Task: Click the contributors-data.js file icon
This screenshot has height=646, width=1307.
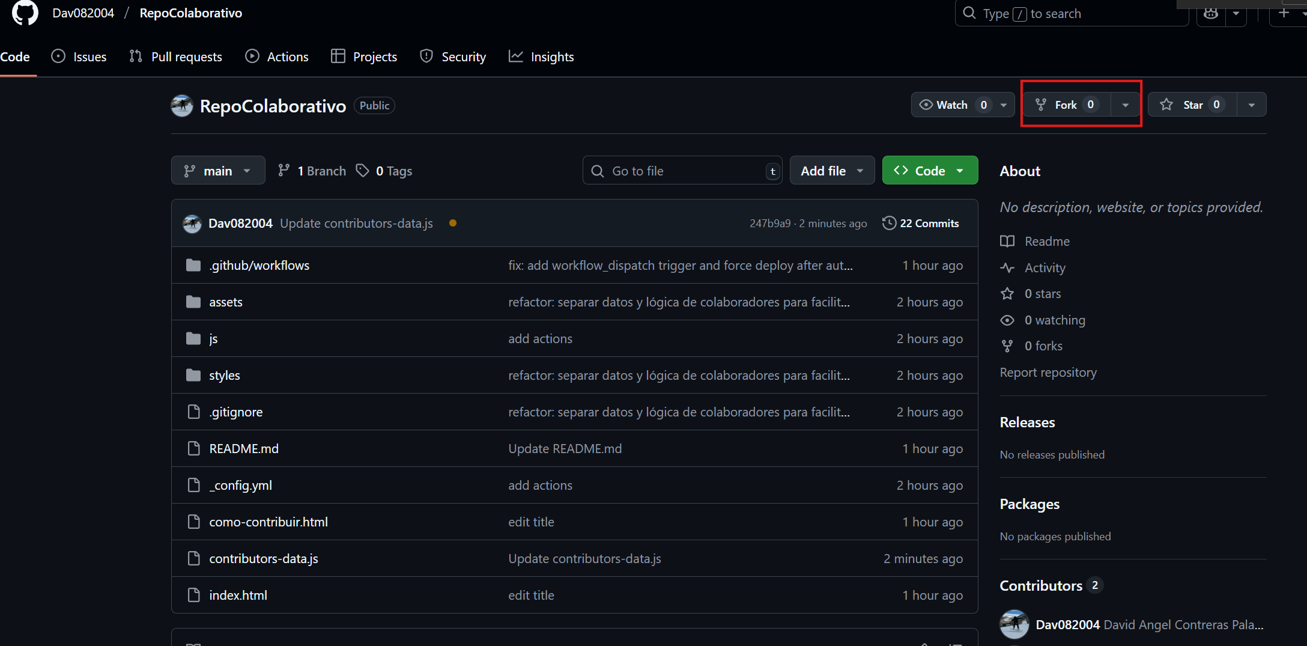Action: tap(193, 558)
